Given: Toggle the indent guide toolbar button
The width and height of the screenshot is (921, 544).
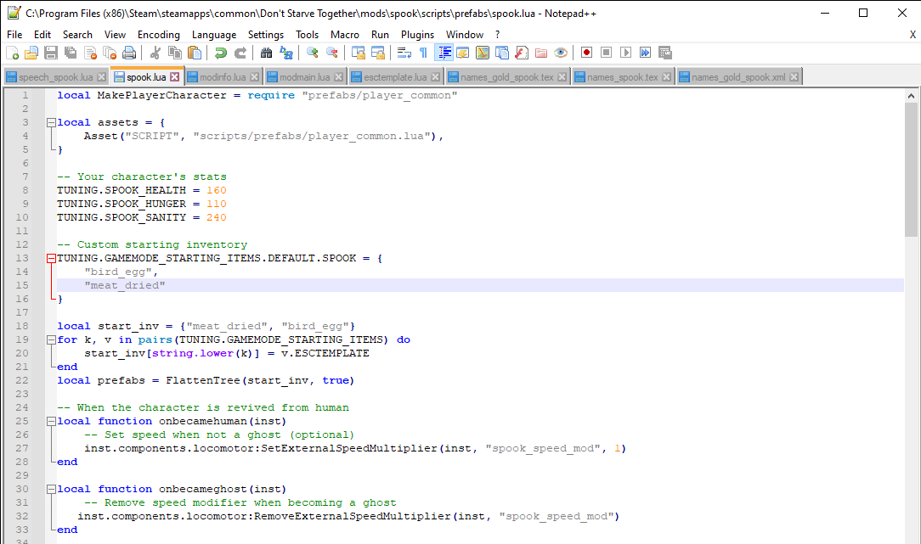Looking at the screenshot, I should tap(444, 53).
